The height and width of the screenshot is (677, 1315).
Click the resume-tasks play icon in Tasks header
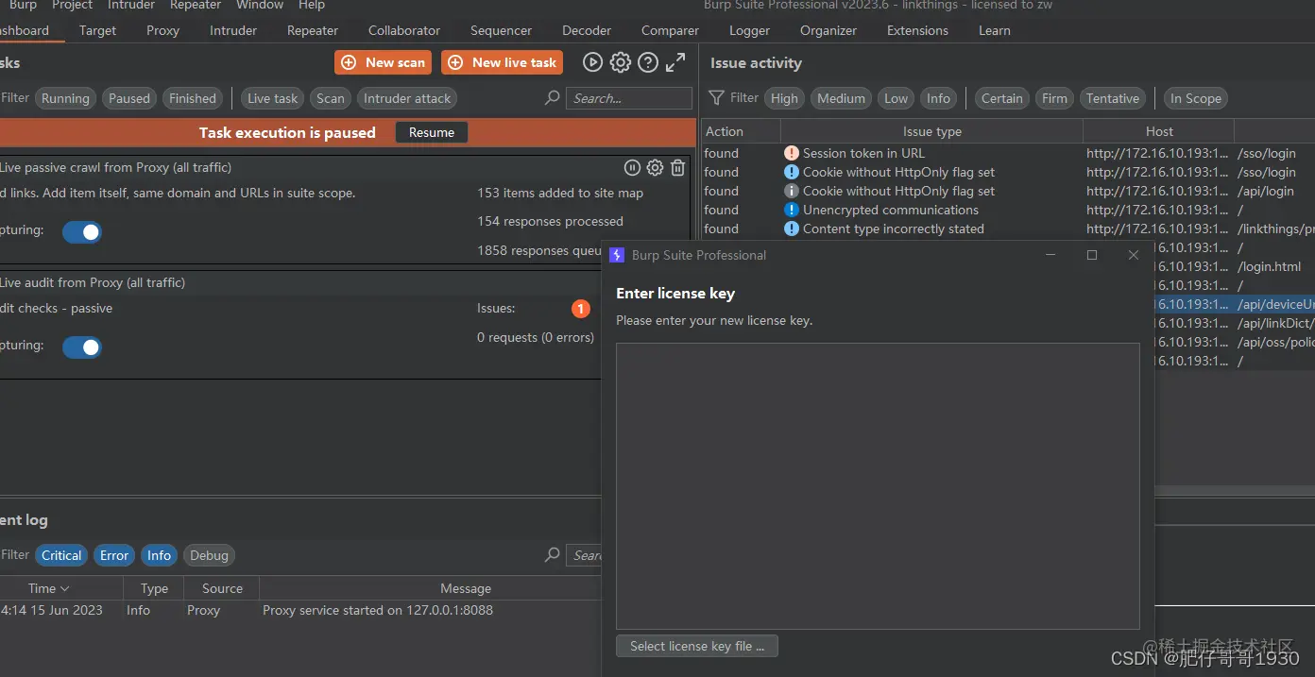coord(592,62)
